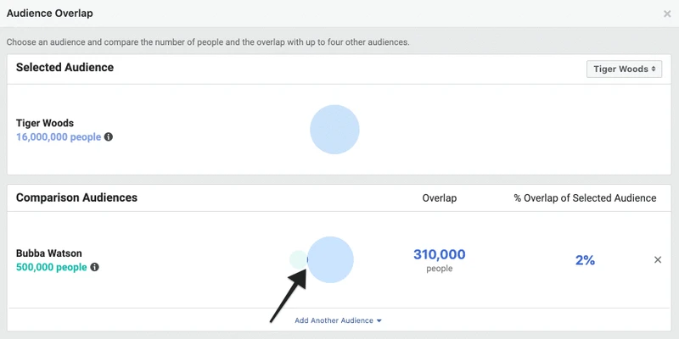Open the Tiger Woods selected audience dropdown
Viewport: 679px width, 339px height.
pyautogui.click(x=624, y=69)
